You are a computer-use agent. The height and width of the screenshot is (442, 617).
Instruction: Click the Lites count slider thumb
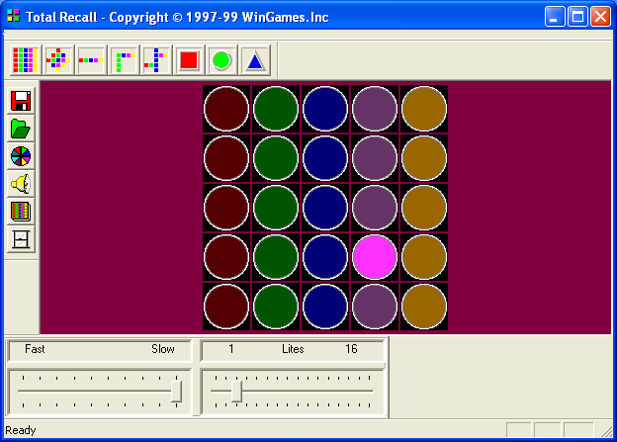pos(236,391)
